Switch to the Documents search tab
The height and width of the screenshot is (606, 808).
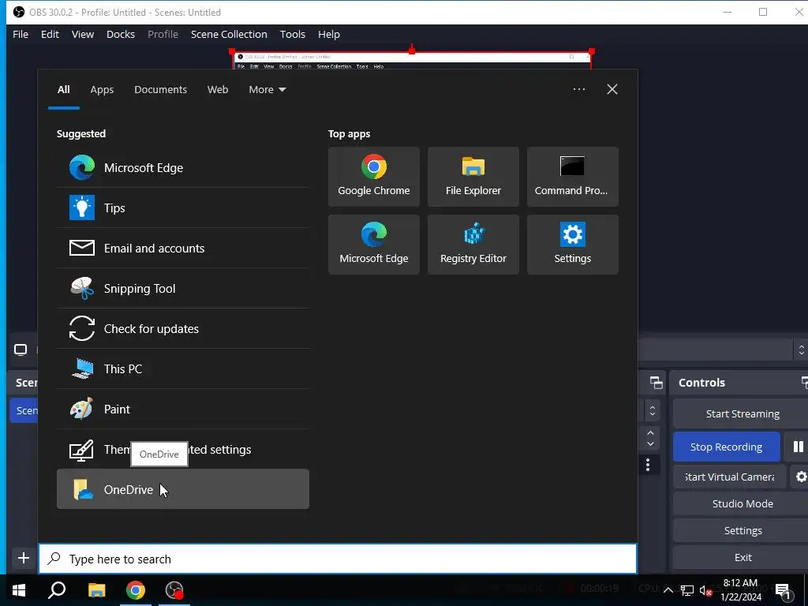pyautogui.click(x=160, y=90)
